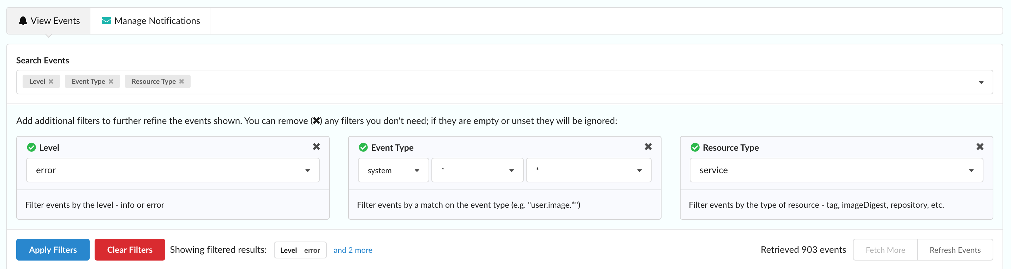The image size is (1011, 269).
Task: Open the system event category dropdown
Action: tap(393, 170)
